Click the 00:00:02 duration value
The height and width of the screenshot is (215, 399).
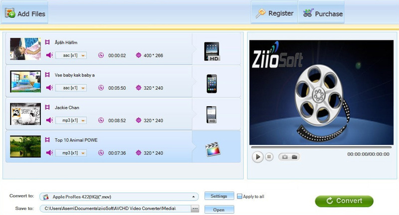point(117,55)
